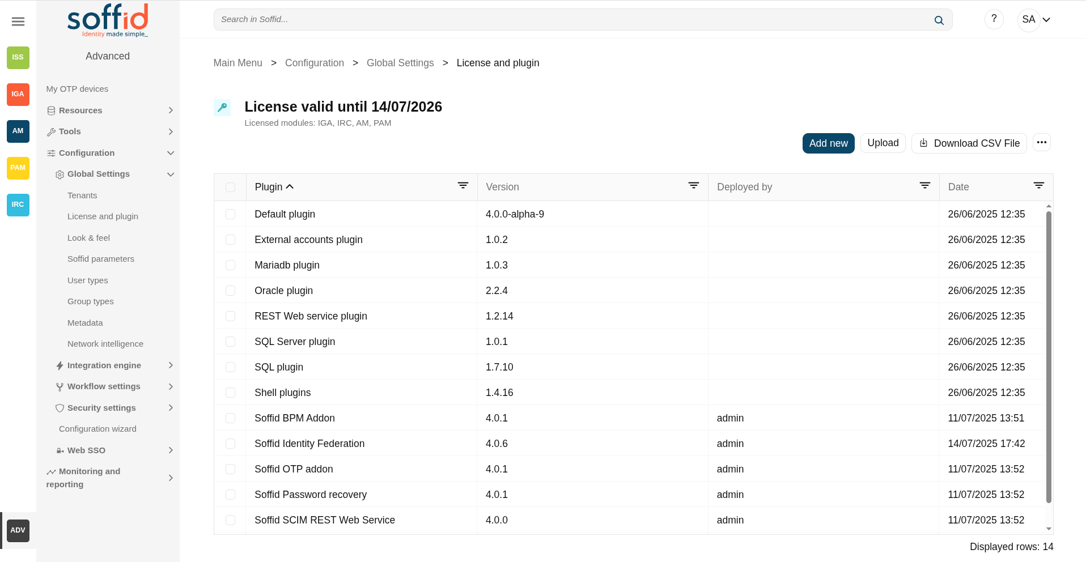
Task: Click the Integration engine lightning icon
Action: point(60,365)
